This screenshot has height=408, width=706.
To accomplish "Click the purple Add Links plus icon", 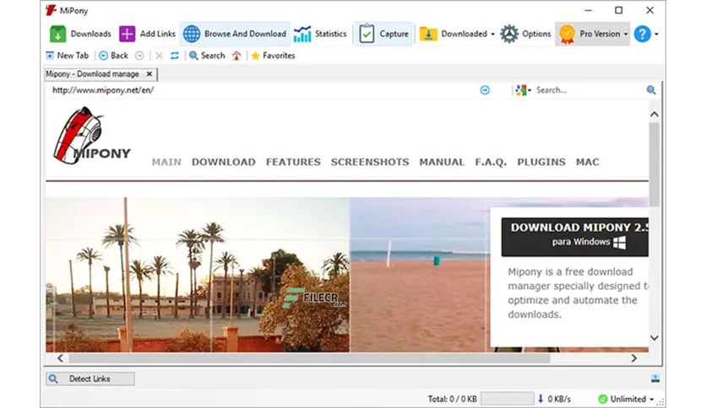I will (127, 34).
